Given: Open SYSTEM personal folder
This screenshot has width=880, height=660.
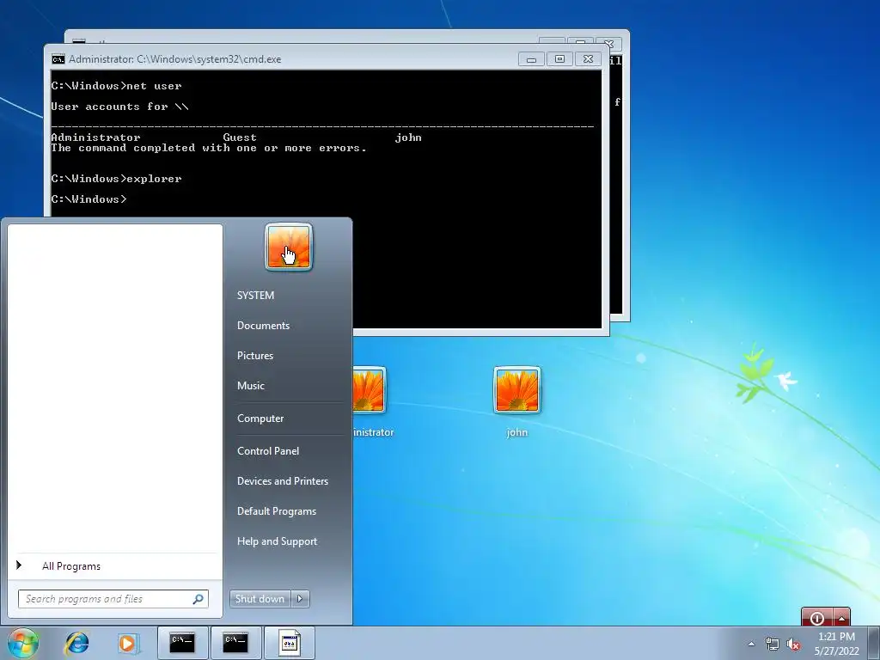Looking at the screenshot, I should point(255,296).
